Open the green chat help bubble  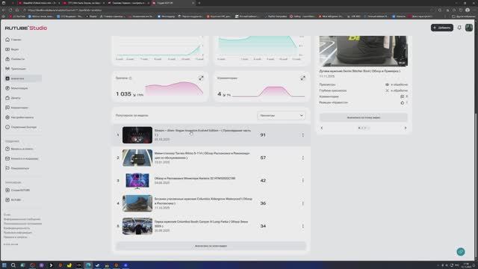click(x=461, y=252)
